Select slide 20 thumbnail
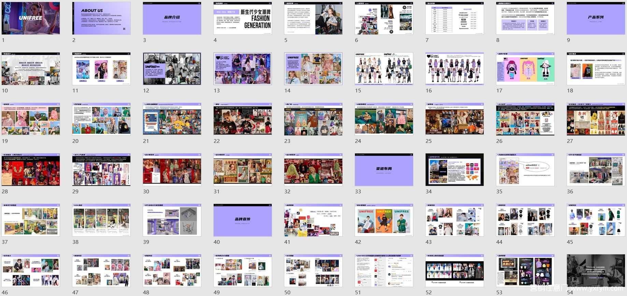 pyautogui.click(x=101, y=119)
